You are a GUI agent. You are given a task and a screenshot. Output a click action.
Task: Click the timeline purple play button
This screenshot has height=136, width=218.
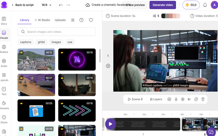[110, 124]
